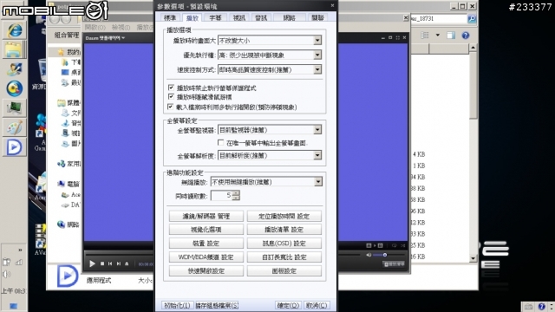Viewport: 555px width, 312px height.
Task: Open the Daum player title menu
Action: pyautogui.click(x=105, y=38)
